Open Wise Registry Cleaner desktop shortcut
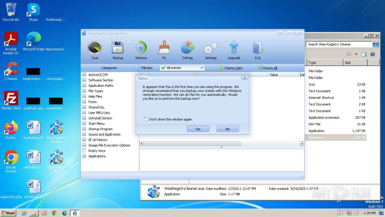The image size is (385, 217). click(56, 132)
